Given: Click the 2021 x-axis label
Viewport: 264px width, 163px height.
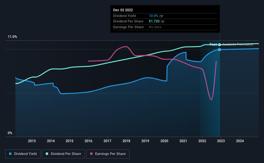Looking at the screenshot, I should pyautogui.click(x=183, y=141).
